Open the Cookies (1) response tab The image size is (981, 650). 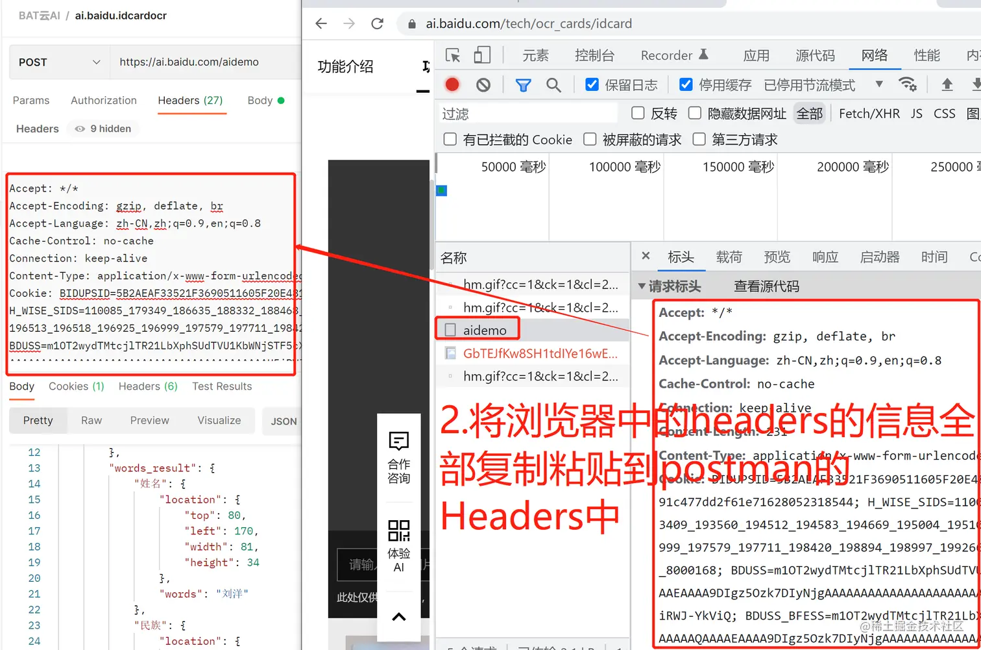pyautogui.click(x=77, y=386)
